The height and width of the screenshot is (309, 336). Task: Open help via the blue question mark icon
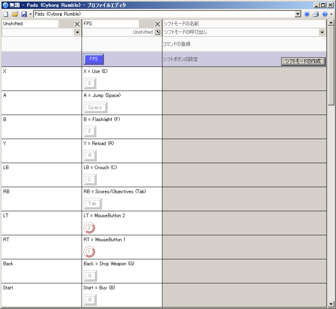[x=325, y=14]
